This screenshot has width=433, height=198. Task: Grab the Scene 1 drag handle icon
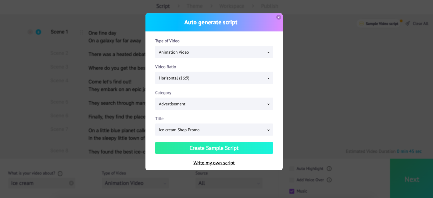81,32
